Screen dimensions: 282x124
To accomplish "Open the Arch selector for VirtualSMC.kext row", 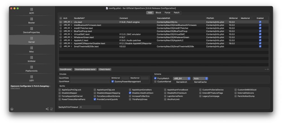I will click(68, 34).
